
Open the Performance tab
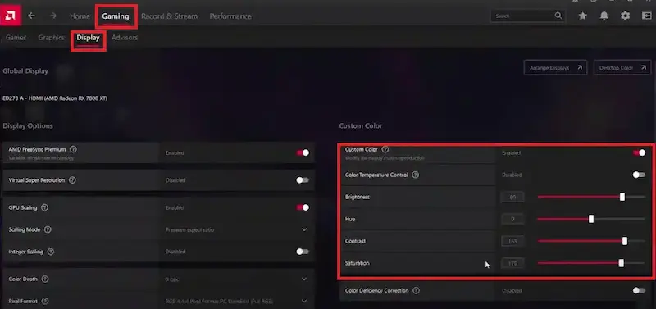(230, 16)
